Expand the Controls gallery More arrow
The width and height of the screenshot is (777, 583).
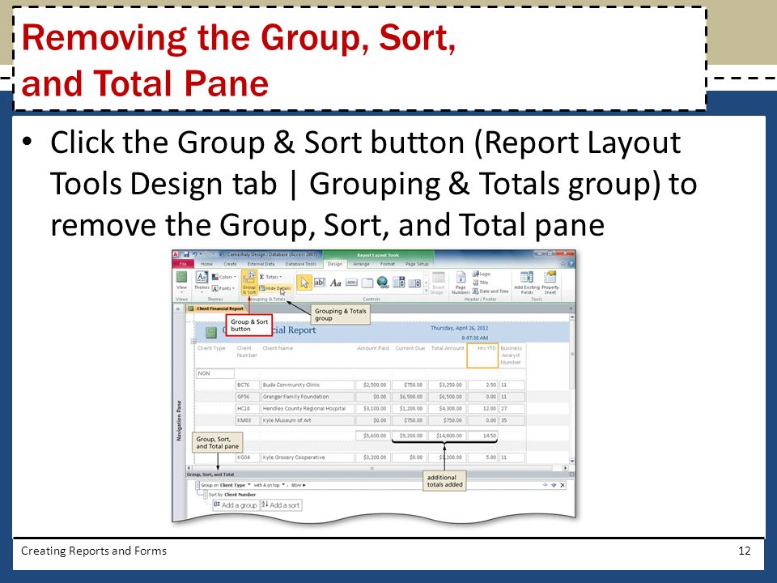(427, 291)
